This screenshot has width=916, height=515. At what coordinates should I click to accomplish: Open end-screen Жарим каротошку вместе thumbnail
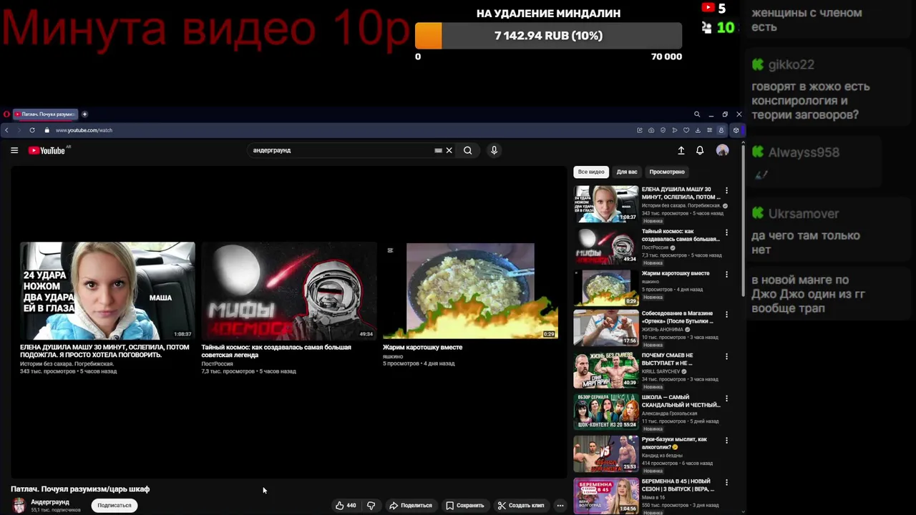coord(470,290)
